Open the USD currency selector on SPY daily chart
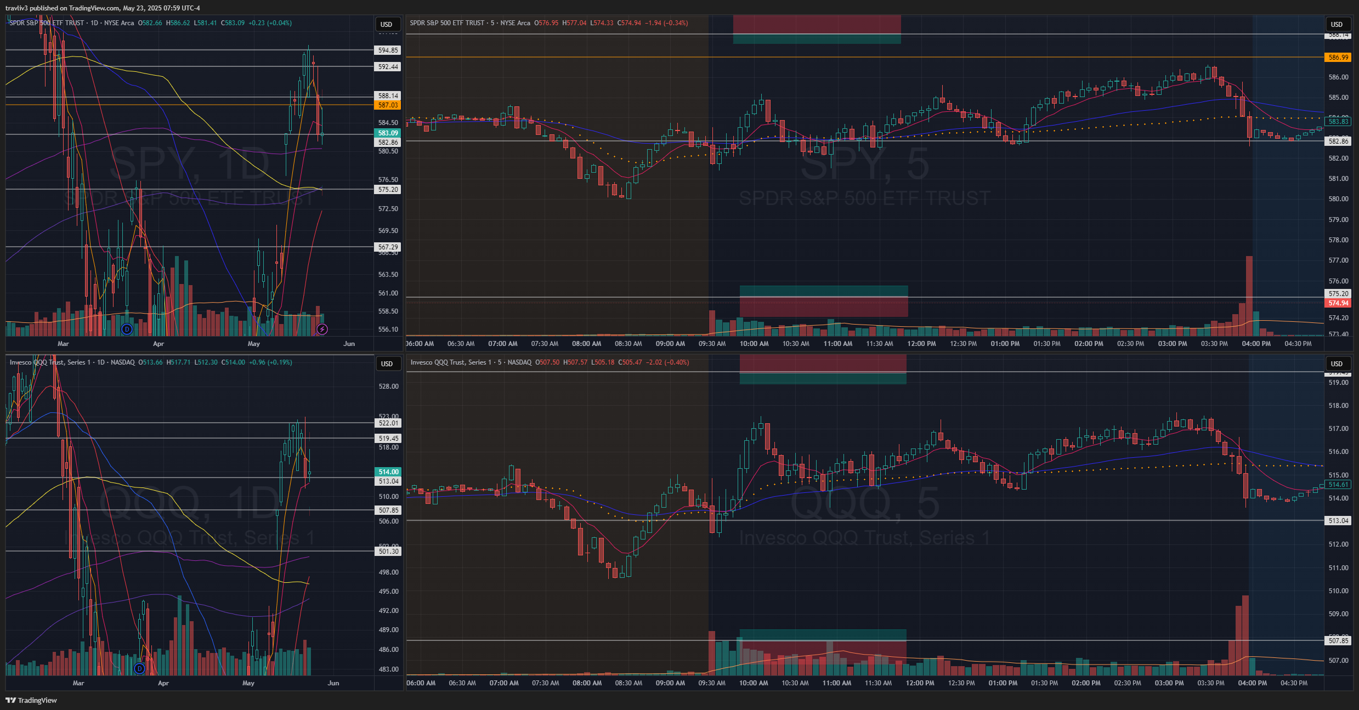 pyautogui.click(x=387, y=24)
